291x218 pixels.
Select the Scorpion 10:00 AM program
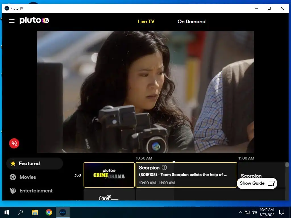point(186,175)
